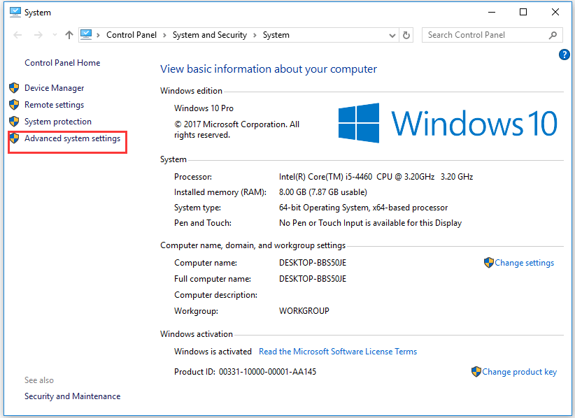575x418 pixels.
Task: Open the Help question mark icon
Action: tap(564, 55)
